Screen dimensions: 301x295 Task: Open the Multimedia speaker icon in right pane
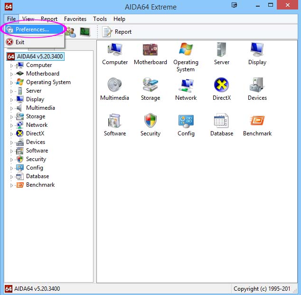(x=114, y=85)
